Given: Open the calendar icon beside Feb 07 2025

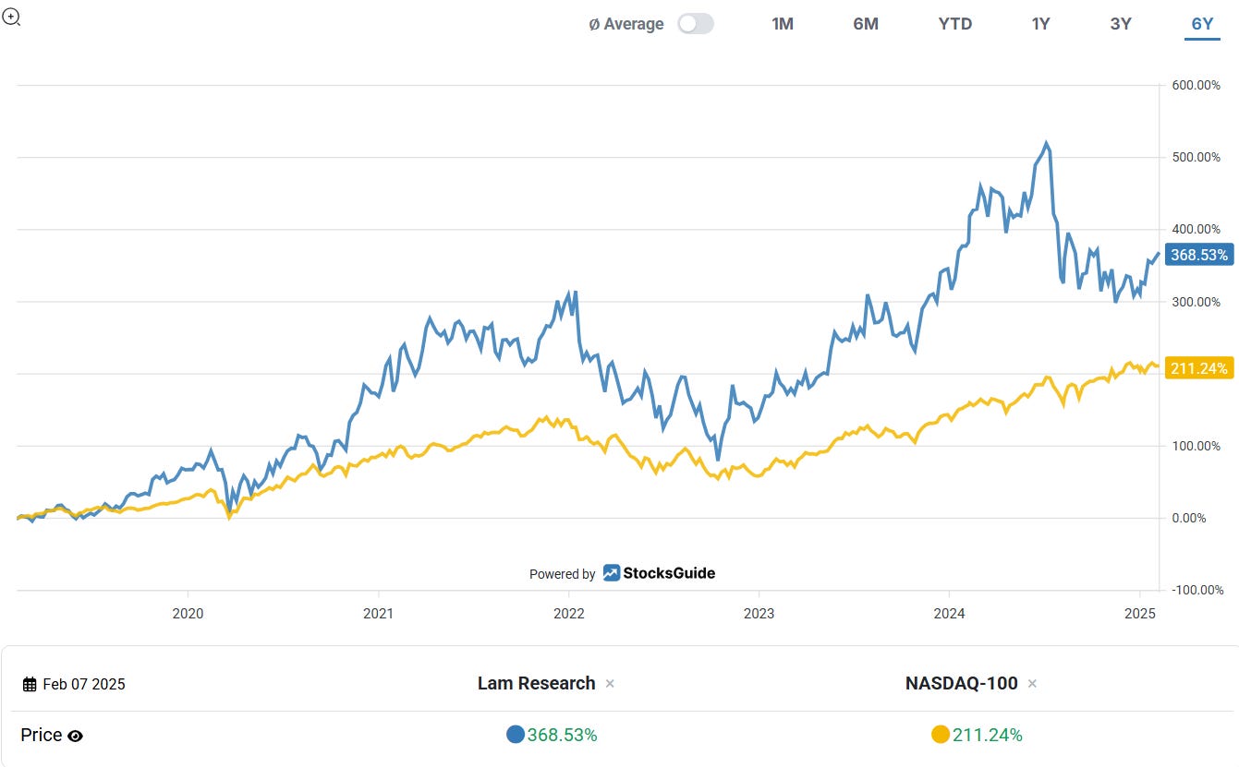Looking at the screenshot, I should tap(30, 684).
